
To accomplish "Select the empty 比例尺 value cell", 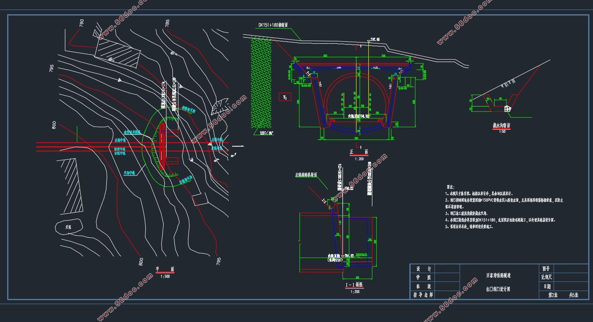I will tap(571, 277).
